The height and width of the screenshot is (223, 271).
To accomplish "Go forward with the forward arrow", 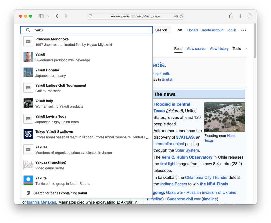I will click(x=66, y=16).
